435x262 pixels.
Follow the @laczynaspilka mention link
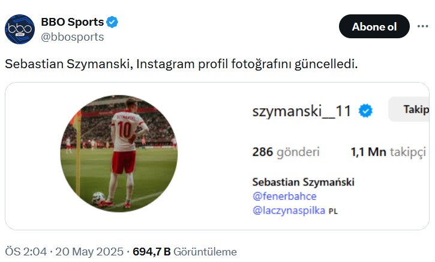[289, 211]
